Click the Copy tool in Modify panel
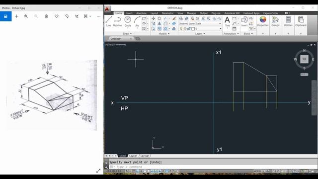 [154, 23]
